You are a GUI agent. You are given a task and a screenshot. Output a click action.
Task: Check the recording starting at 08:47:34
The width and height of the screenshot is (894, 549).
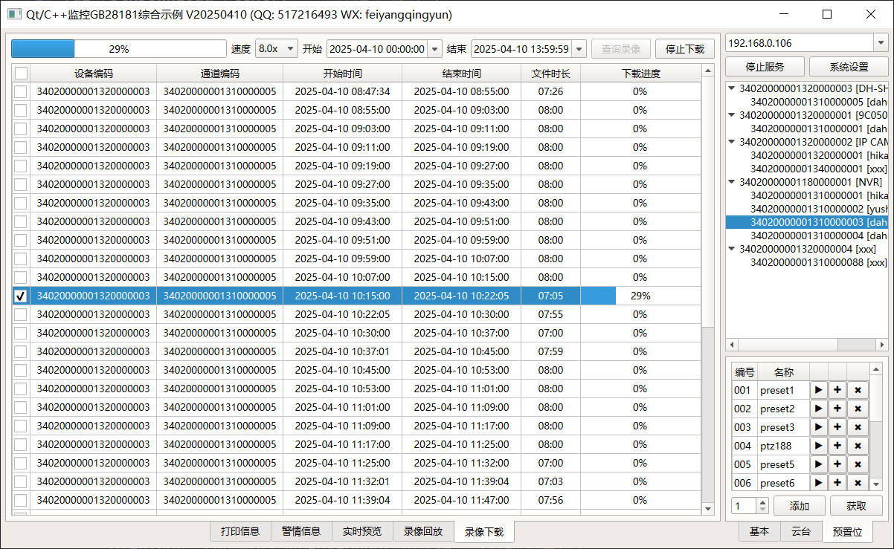point(21,91)
